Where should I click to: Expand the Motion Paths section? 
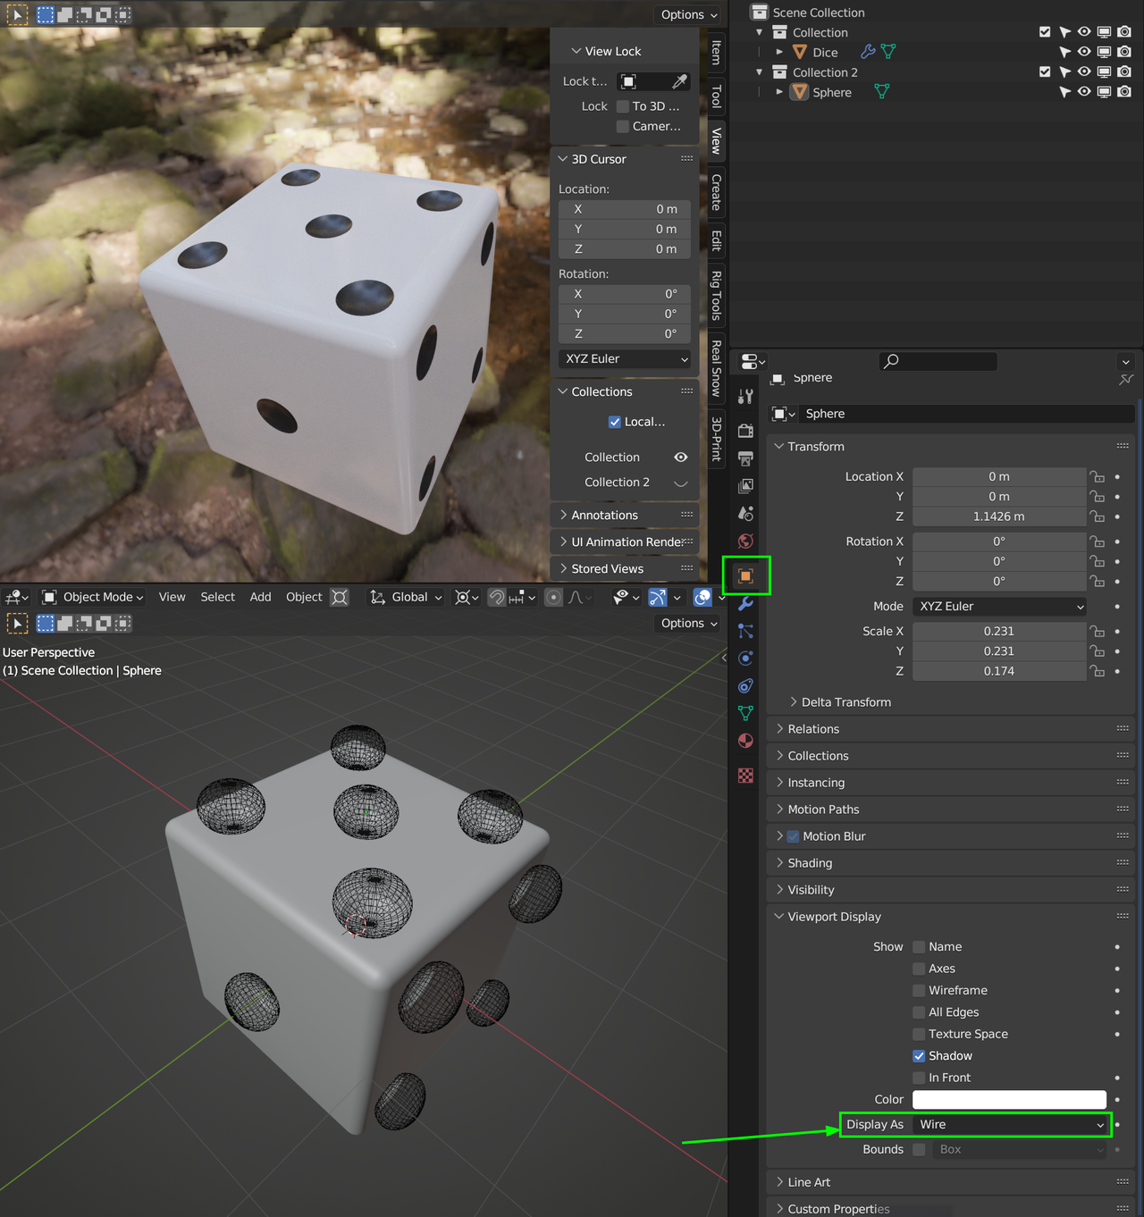pyautogui.click(x=822, y=809)
